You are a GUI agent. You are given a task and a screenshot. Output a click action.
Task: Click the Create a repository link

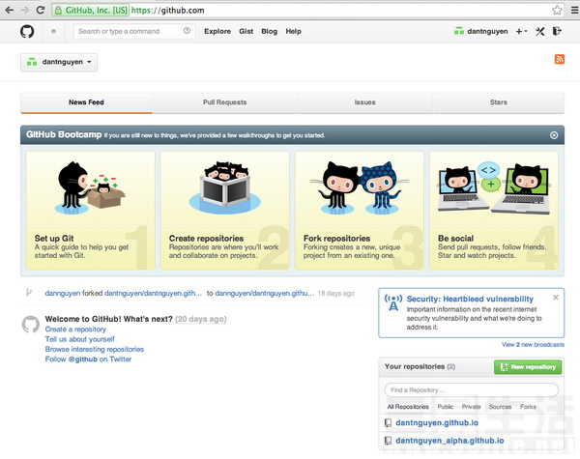pyautogui.click(x=75, y=330)
